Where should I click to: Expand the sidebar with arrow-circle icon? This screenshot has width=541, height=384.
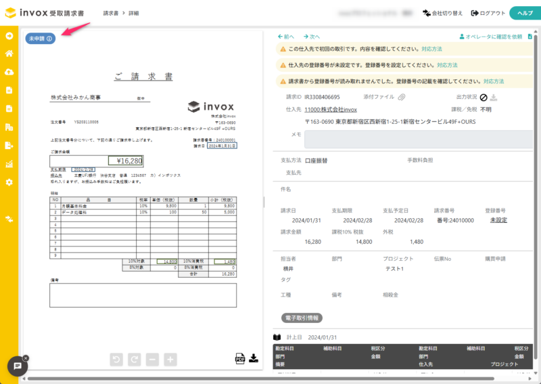pyautogui.click(x=9, y=36)
